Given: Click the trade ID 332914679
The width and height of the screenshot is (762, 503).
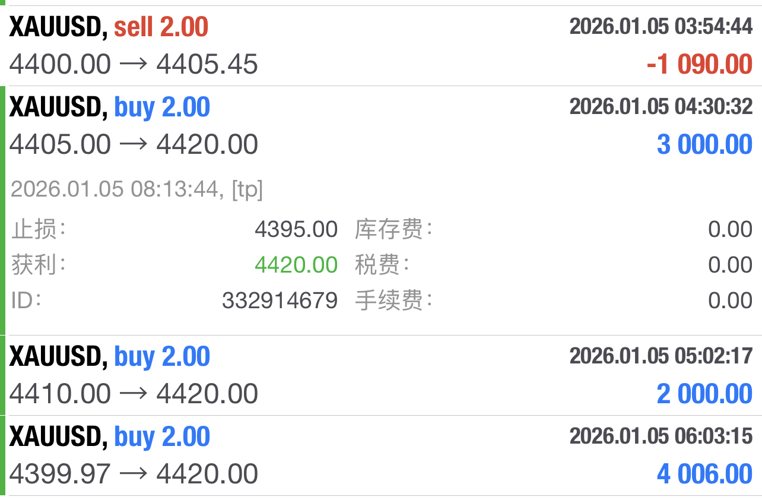Looking at the screenshot, I should coord(280,300).
